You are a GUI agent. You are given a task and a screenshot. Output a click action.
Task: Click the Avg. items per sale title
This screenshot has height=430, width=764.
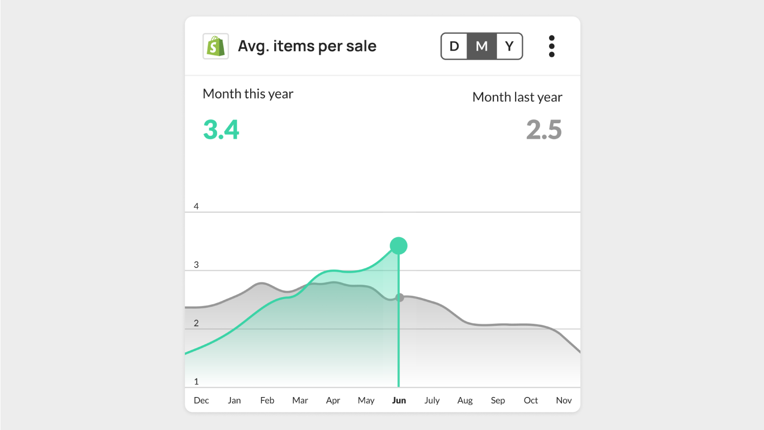point(307,46)
